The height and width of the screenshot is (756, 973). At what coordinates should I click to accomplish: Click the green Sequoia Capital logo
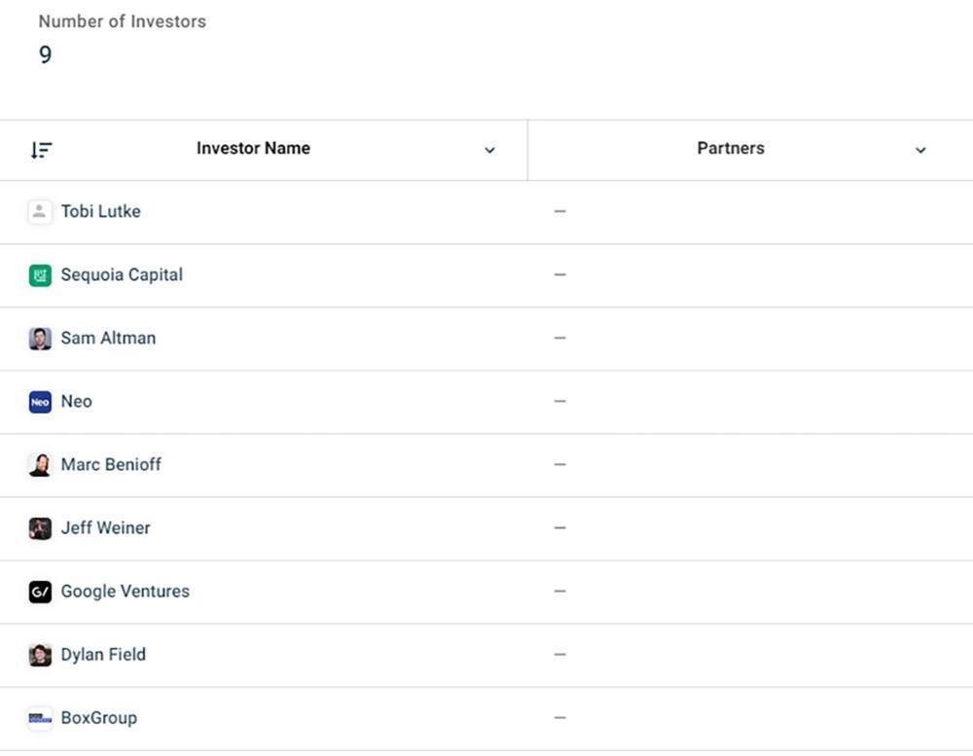[40, 275]
